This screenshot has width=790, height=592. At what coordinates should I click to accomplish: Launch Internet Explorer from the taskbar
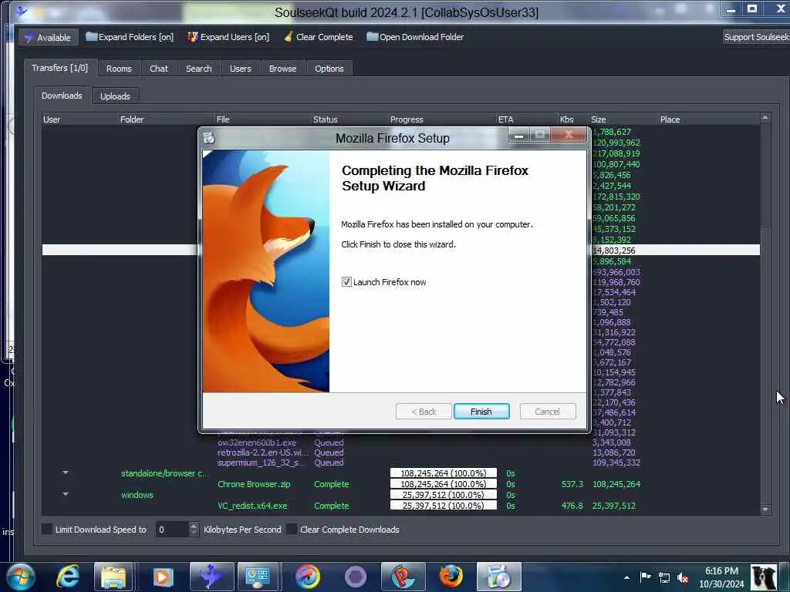68,577
